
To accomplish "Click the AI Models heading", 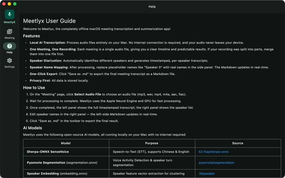I will 32,128.
